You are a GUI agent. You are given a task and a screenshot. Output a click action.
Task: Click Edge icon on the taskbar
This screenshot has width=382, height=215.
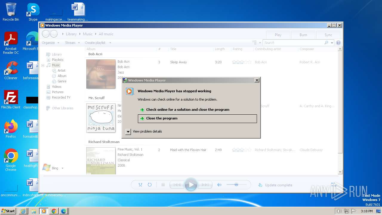click(x=64, y=211)
